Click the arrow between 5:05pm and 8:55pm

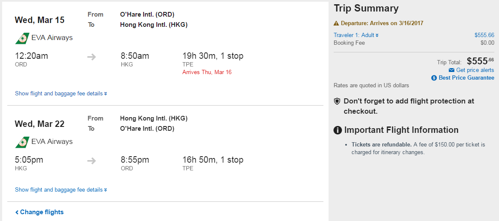(x=92, y=161)
